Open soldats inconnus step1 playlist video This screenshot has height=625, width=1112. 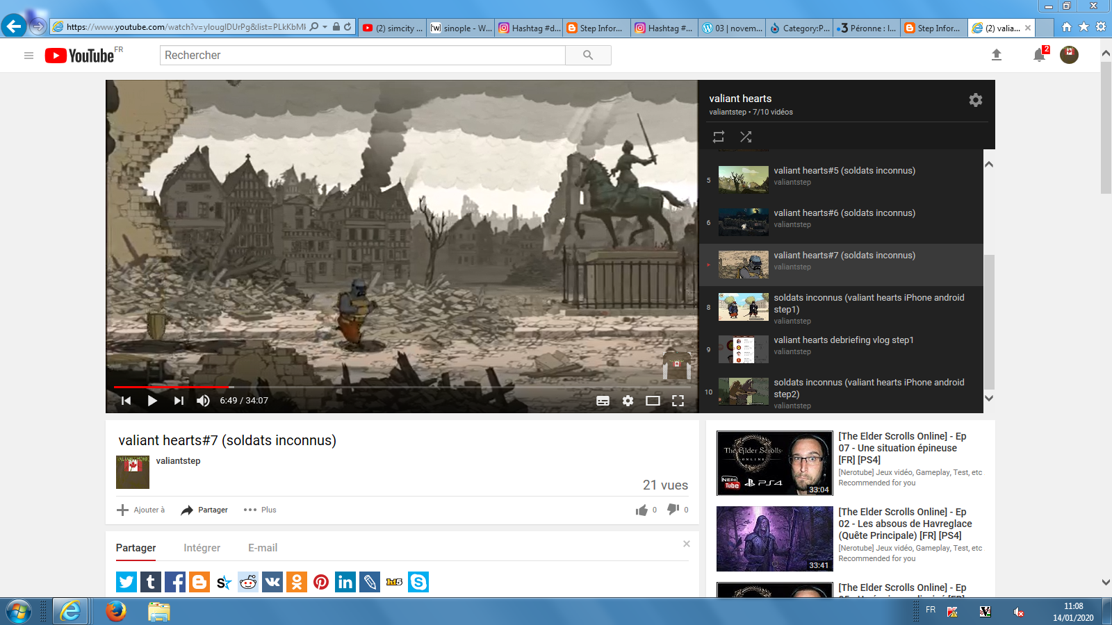click(841, 307)
